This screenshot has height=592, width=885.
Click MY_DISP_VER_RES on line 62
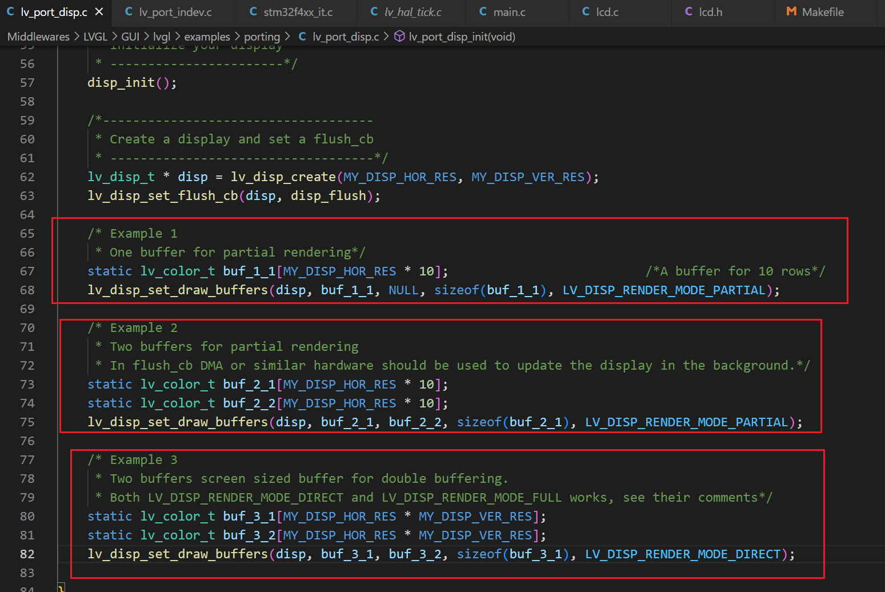point(528,177)
